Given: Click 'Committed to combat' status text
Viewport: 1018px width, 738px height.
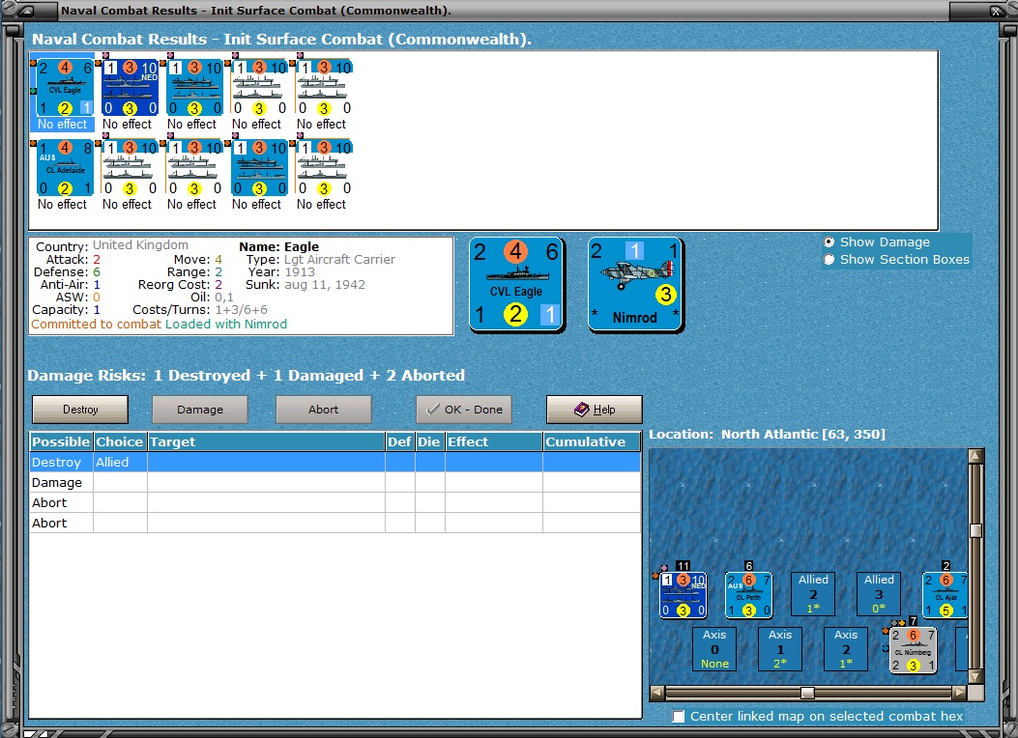Looking at the screenshot, I should tap(96, 325).
